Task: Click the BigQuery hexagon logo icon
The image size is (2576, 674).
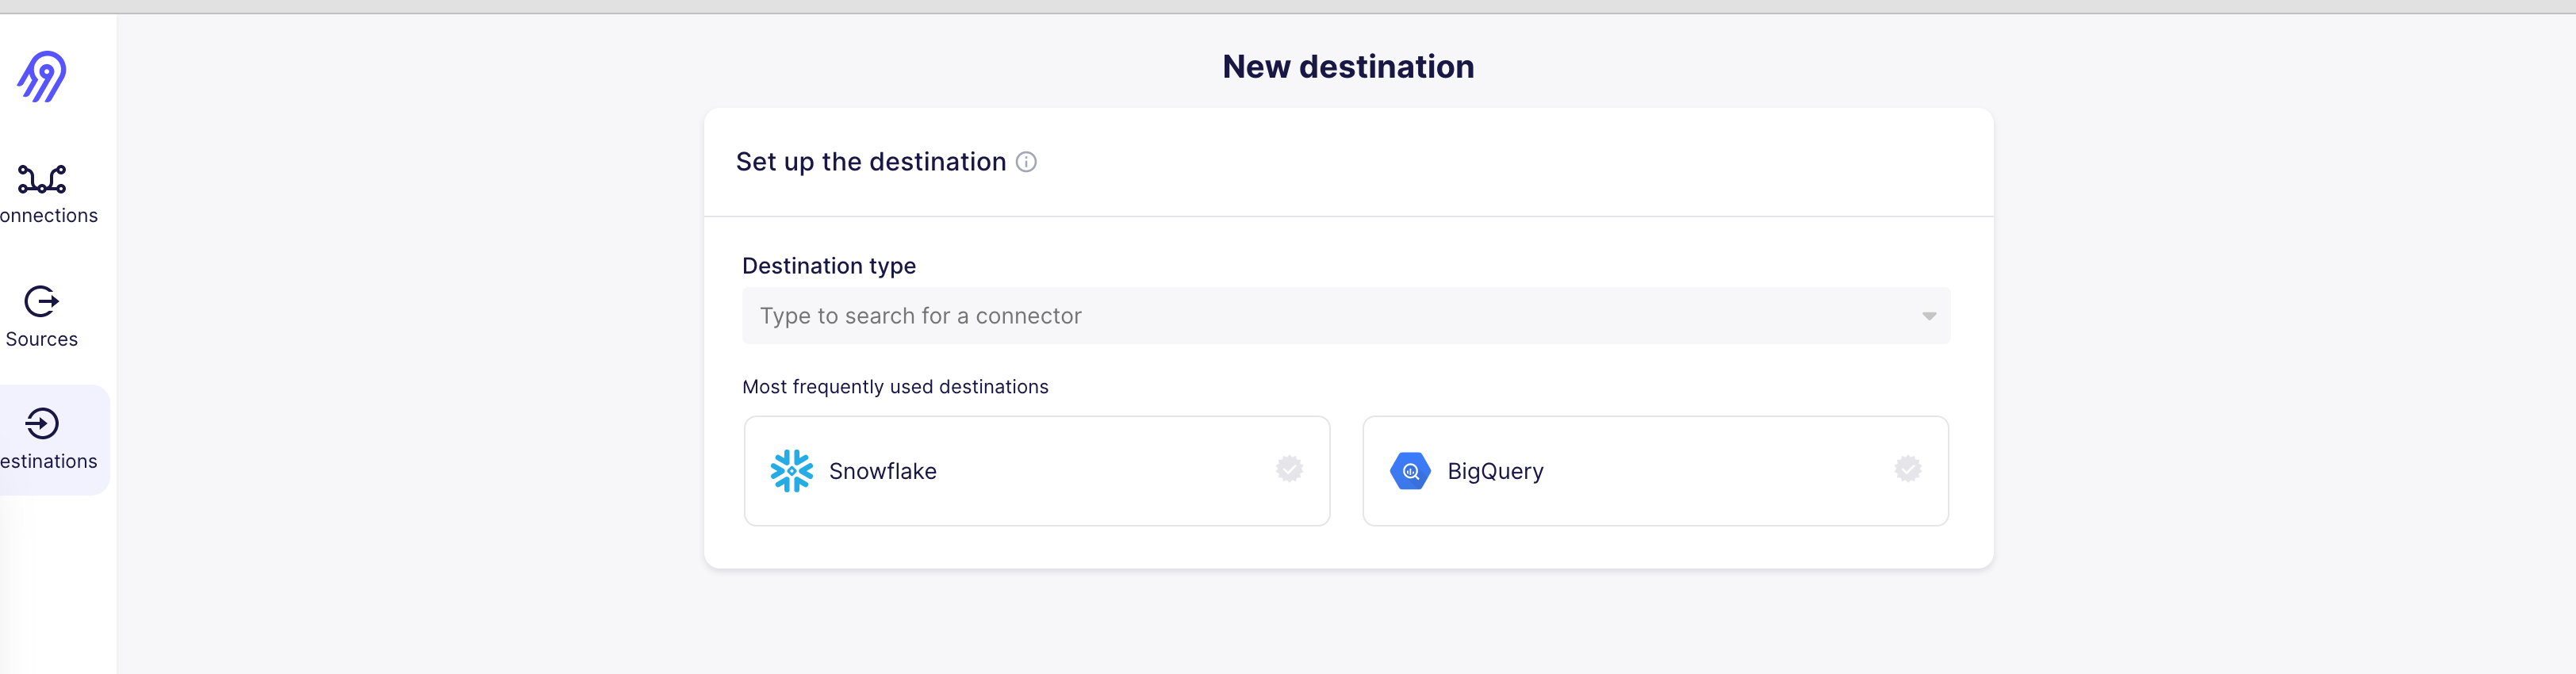Action: pos(1410,471)
